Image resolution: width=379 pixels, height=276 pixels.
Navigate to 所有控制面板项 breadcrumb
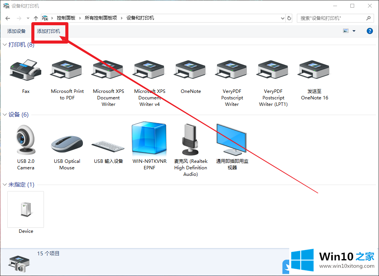click(x=101, y=18)
